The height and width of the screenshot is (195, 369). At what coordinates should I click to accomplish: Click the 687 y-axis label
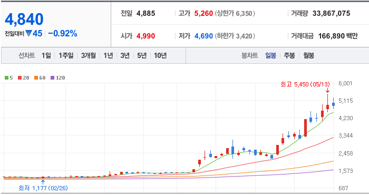343,188
